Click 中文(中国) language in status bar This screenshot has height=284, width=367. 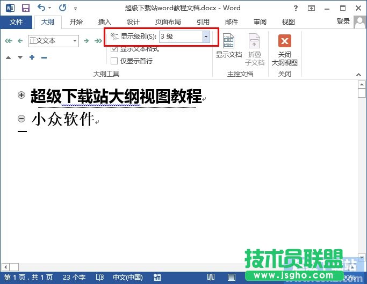127,278
